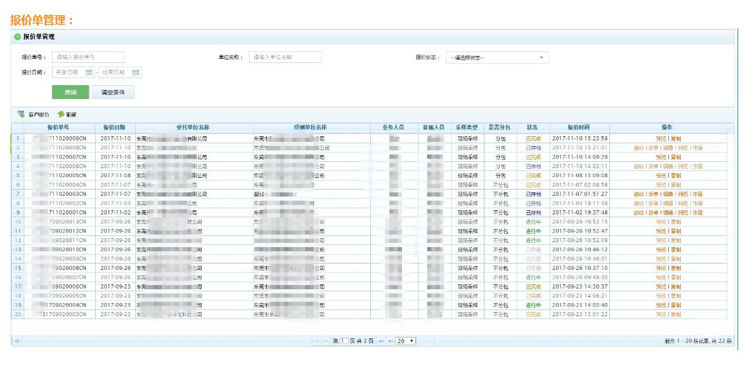The height and width of the screenshot is (366, 750).
Task: Jump to the last page using pager arrow
Action: pos(390,341)
